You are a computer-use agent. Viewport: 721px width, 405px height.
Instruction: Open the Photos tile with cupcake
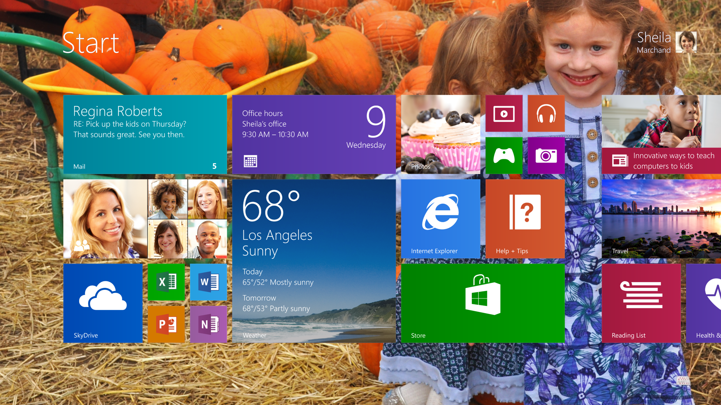(440, 135)
